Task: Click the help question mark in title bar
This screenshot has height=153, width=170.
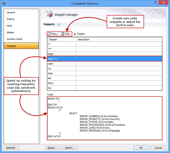Action: [155, 3]
